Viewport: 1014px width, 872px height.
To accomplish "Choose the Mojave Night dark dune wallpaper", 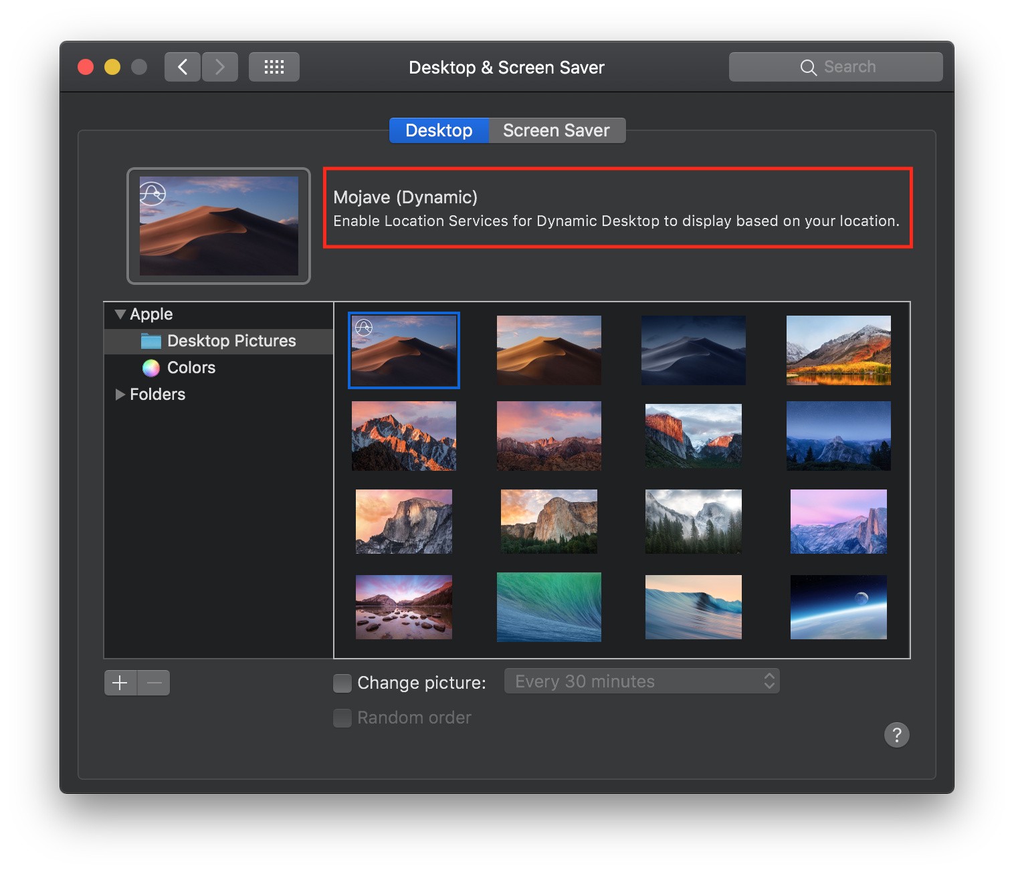I will (694, 350).
